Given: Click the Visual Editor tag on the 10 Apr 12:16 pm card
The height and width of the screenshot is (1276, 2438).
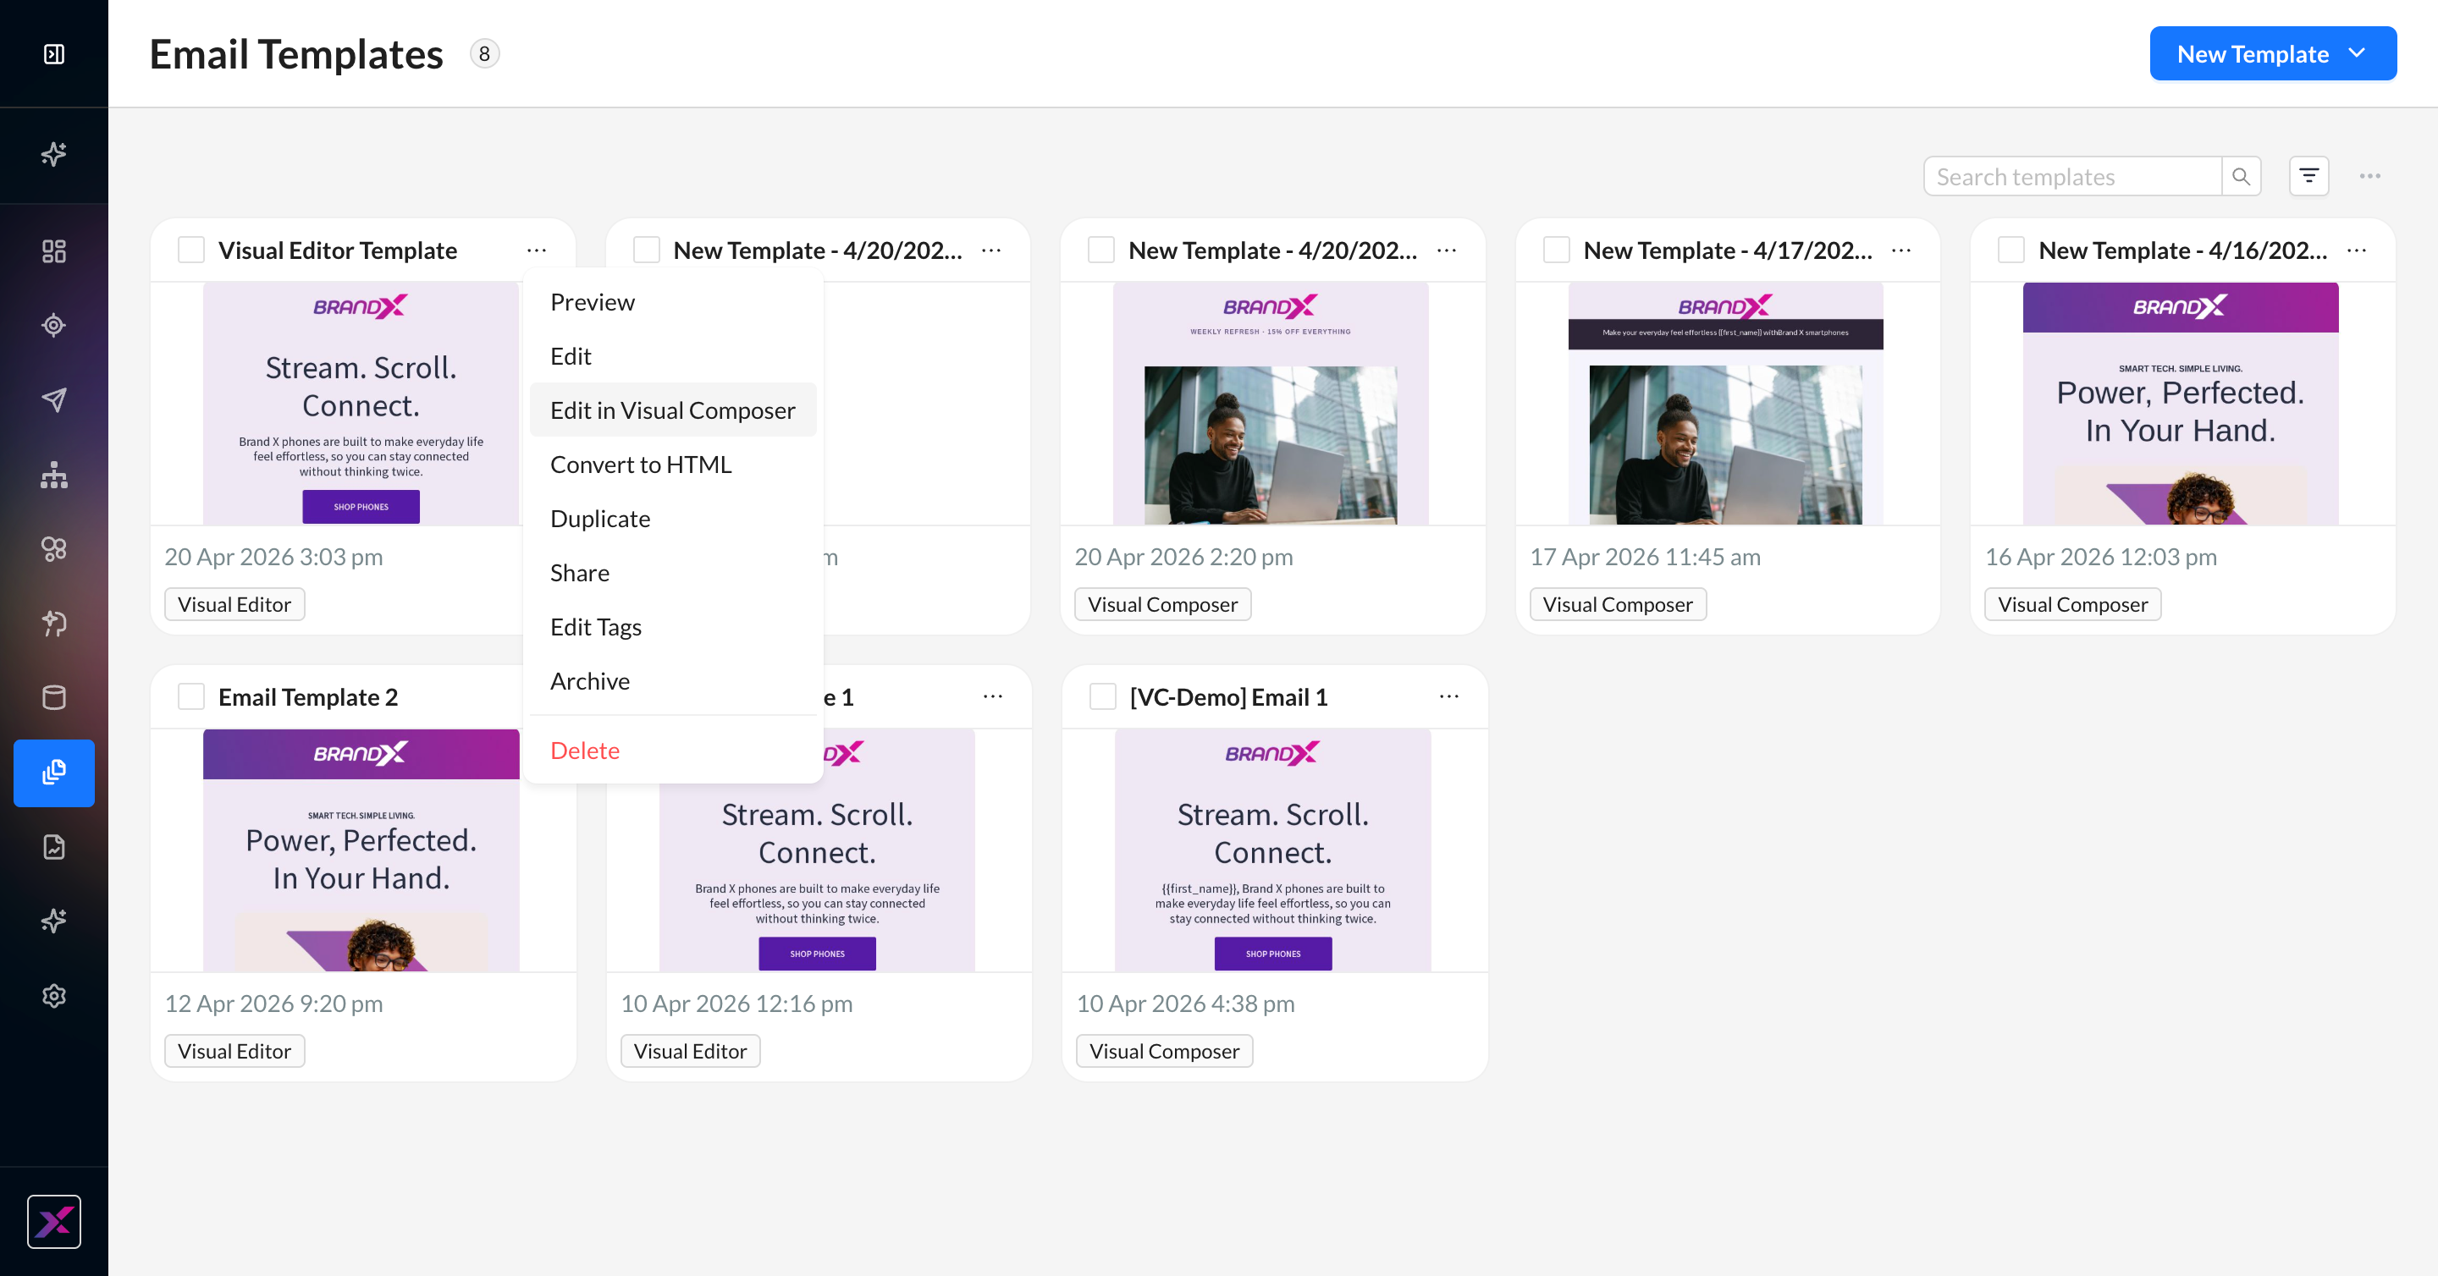Looking at the screenshot, I should point(690,1051).
